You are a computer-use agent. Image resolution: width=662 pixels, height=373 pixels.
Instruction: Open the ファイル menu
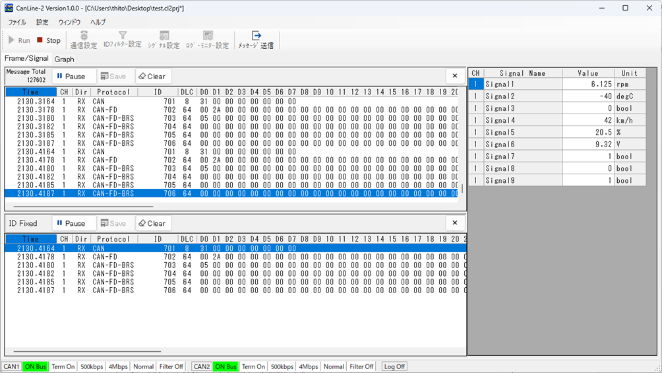point(17,22)
